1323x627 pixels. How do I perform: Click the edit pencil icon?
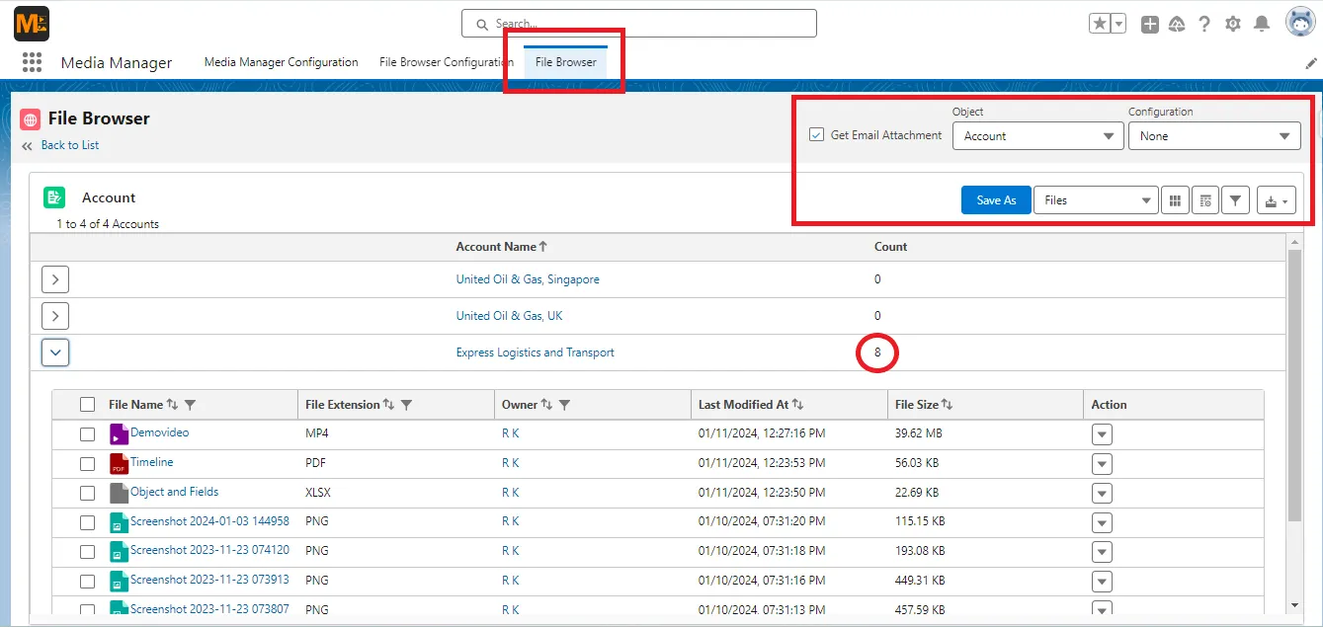click(x=1311, y=62)
